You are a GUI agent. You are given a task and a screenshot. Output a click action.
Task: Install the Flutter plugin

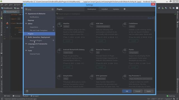tap(133, 67)
